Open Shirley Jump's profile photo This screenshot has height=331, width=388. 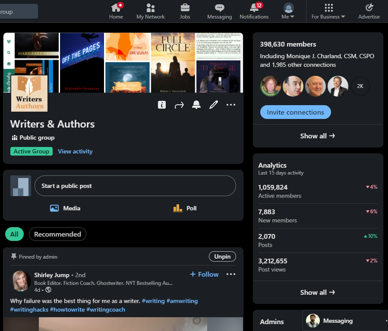21,281
